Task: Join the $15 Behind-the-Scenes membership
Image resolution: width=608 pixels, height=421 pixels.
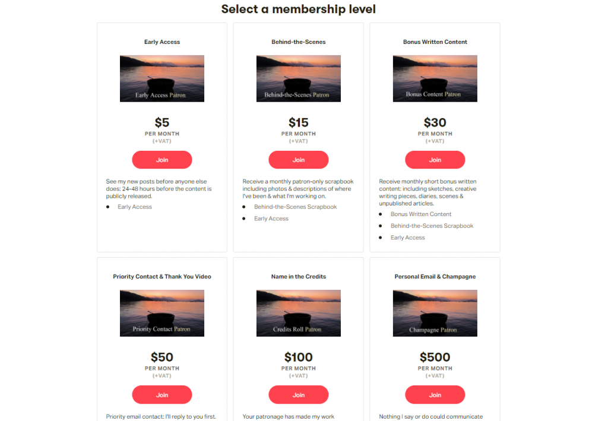Action: click(299, 160)
